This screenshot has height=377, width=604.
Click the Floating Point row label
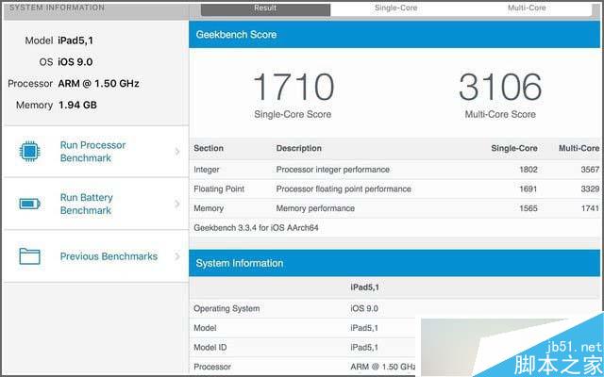tap(219, 189)
